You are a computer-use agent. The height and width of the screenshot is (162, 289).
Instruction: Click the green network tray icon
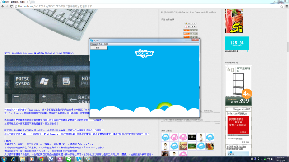click(265, 159)
